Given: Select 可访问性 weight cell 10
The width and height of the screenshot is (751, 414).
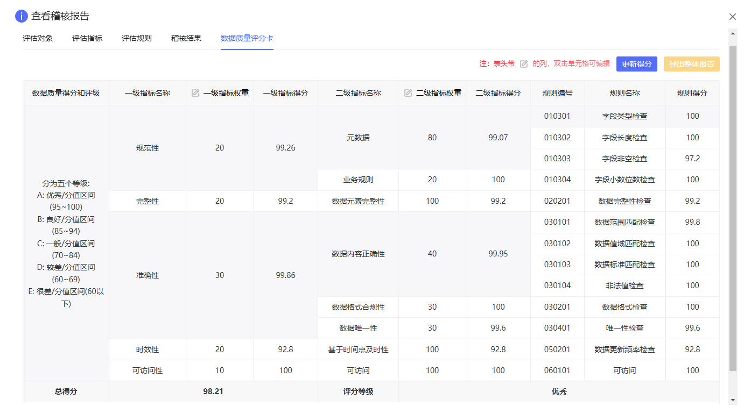Looking at the screenshot, I should pos(220,370).
